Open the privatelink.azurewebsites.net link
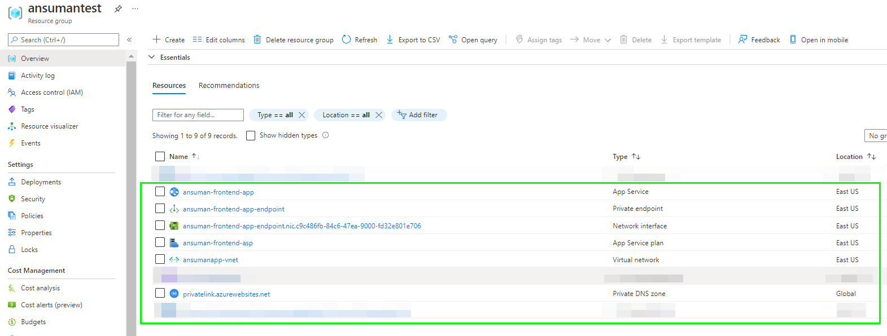 pyautogui.click(x=226, y=294)
